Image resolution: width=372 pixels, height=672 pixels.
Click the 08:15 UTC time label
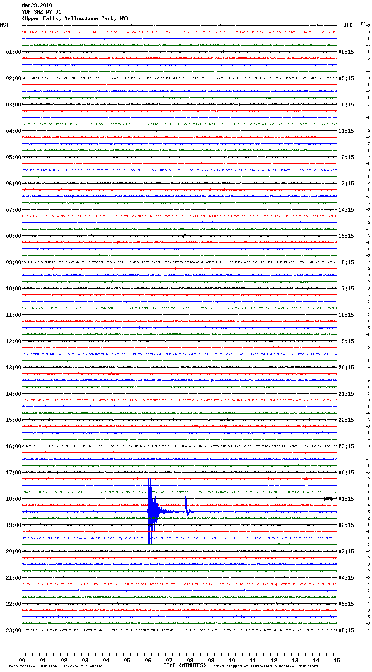tap(346, 52)
